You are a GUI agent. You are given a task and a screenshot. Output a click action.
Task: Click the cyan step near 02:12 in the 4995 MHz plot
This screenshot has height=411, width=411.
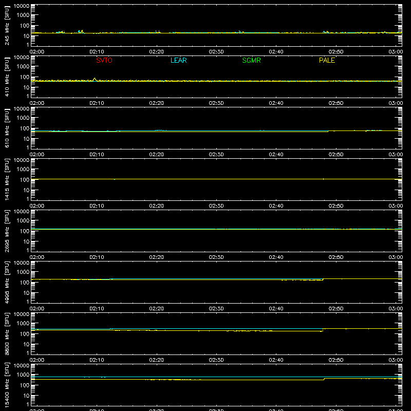(110, 279)
